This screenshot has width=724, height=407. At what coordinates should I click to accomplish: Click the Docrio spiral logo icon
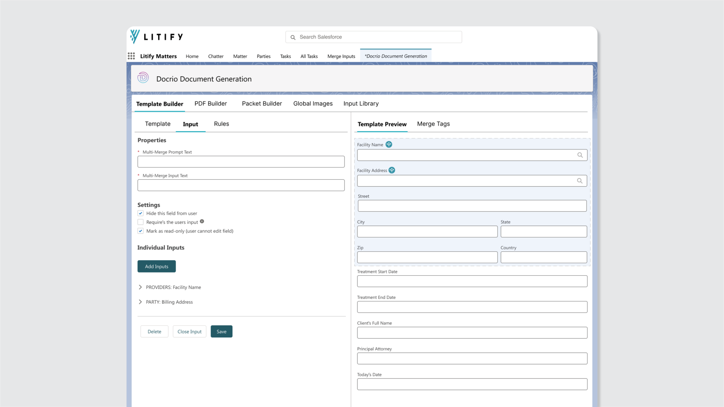pos(143,78)
